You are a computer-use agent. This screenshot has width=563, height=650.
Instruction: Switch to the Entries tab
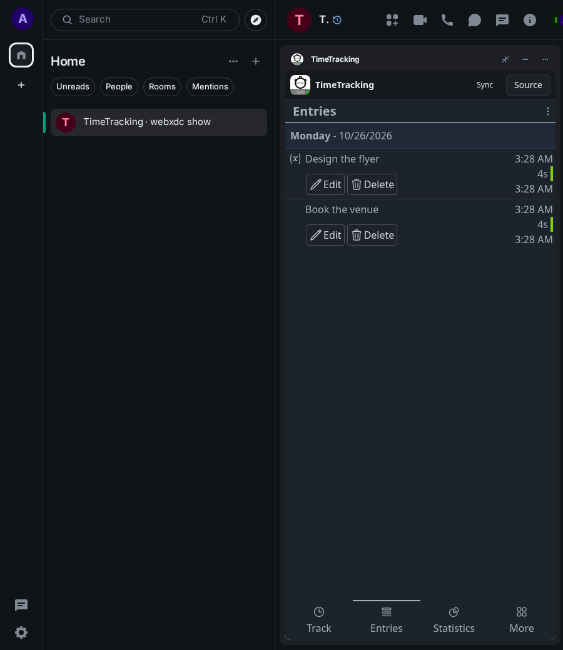[x=386, y=619]
